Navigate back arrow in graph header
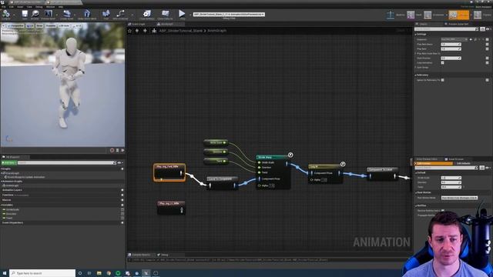 137,31
